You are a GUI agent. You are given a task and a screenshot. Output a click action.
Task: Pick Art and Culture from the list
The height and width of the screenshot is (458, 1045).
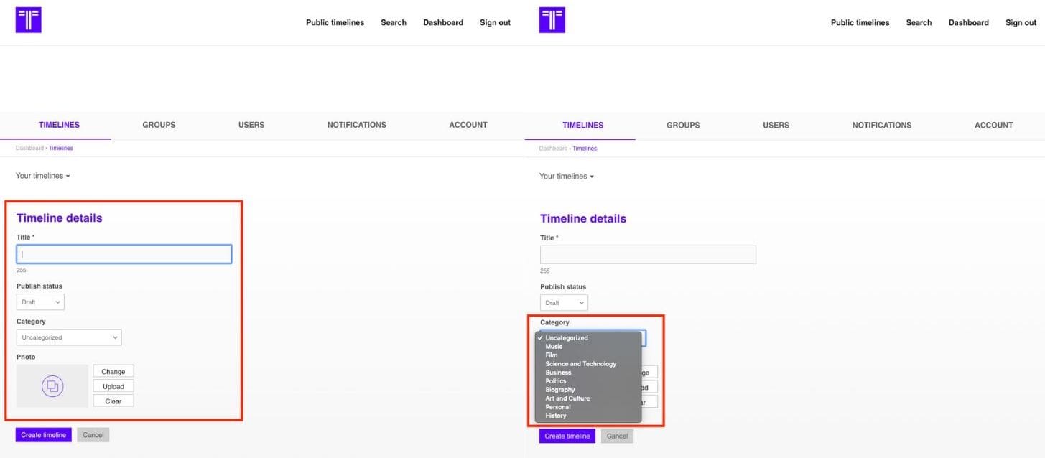tap(567, 398)
